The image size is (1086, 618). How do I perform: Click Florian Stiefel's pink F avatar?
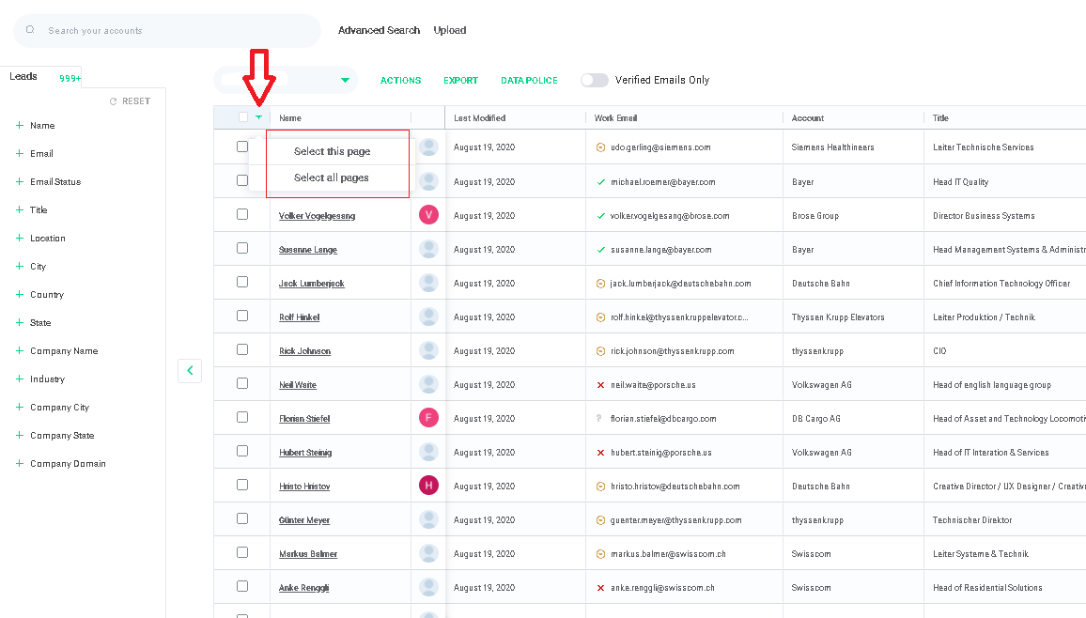tap(429, 418)
